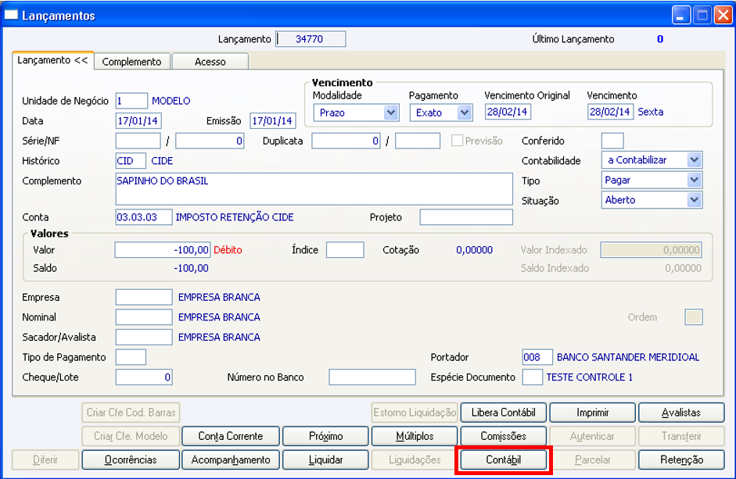The image size is (736, 479).
Task: Click the Vencimento date field beside Sexta
Action: [x=610, y=112]
